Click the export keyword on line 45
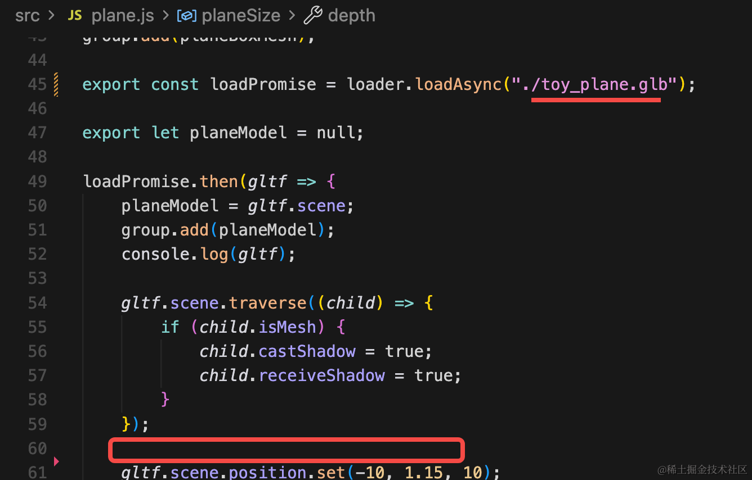The height and width of the screenshot is (480, 752). (111, 85)
